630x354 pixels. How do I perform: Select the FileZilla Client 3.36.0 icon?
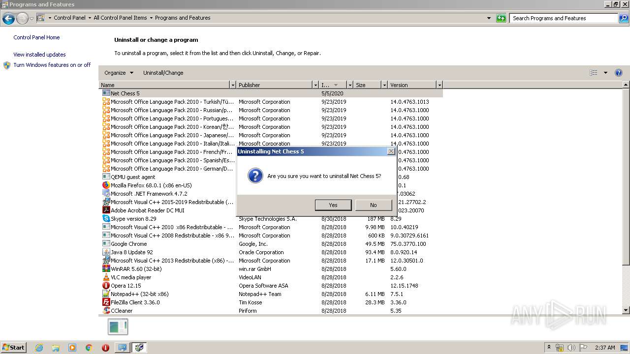click(x=106, y=302)
